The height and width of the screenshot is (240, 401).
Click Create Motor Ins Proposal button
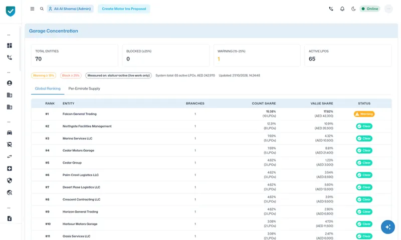[x=124, y=8]
